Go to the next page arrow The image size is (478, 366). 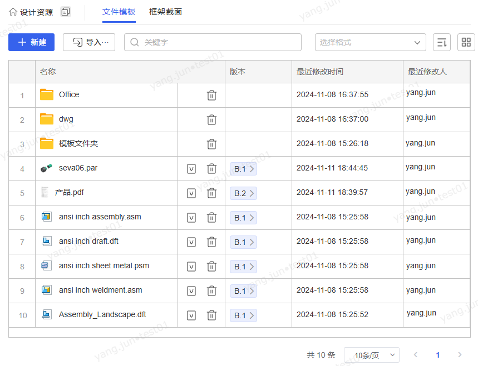click(x=460, y=355)
